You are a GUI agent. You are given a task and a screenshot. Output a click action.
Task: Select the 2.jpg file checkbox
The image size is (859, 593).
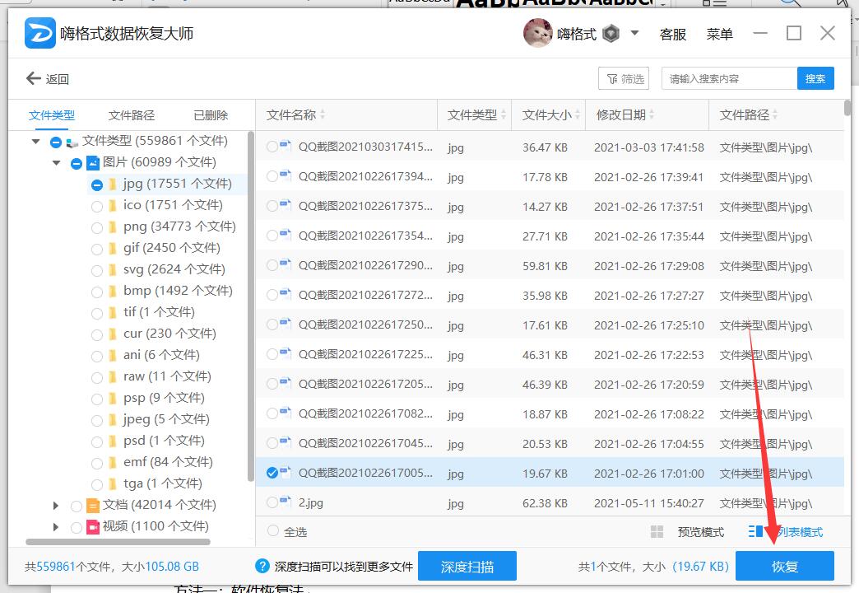(272, 502)
